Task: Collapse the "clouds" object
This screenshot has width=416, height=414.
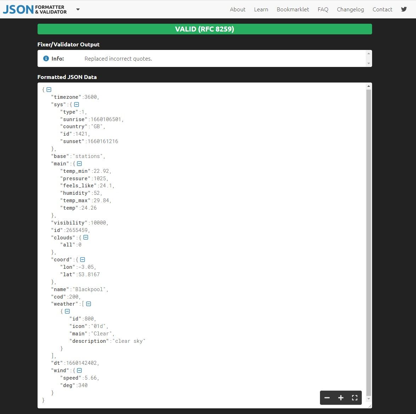Action: coord(85,237)
